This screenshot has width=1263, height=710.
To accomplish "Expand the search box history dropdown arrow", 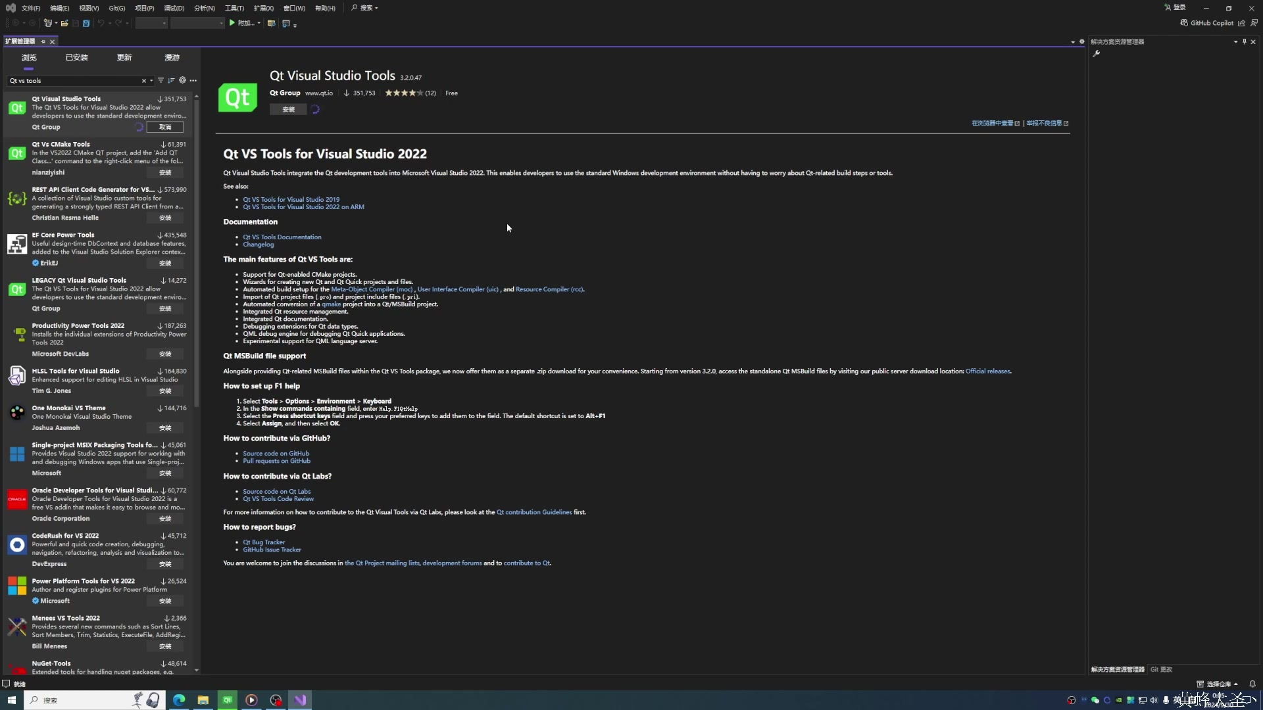I will point(151,81).
